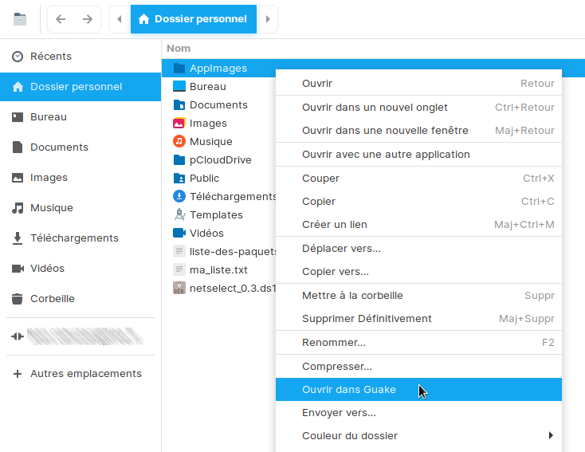Click the back navigation arrow

point(61,19)
